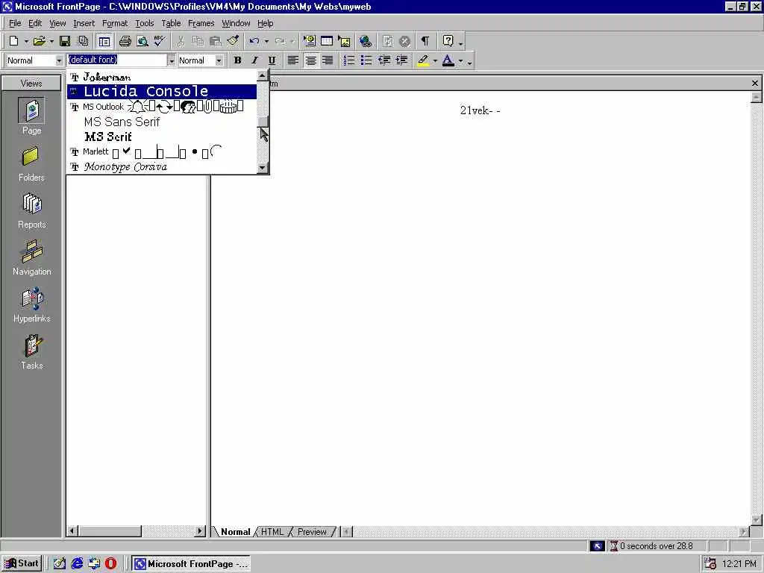Open the Table menu
Image resolution: width=764 pixels, height=573 pixels.
click(171, 23)
